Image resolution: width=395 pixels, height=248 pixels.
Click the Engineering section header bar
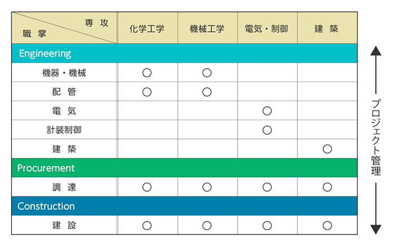184,53
